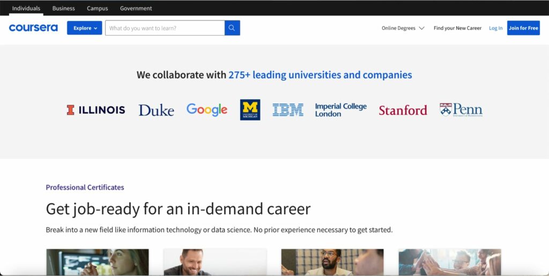Click the Professional Certificates label

(x=85, y=187)
